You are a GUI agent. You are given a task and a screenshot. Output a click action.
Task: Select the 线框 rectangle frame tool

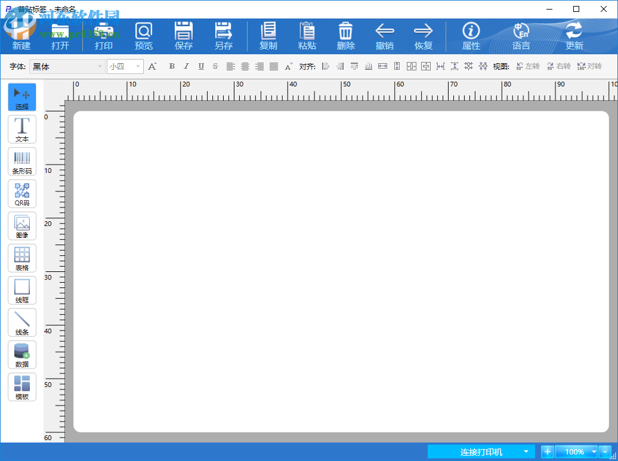click(x=22, y=290)
